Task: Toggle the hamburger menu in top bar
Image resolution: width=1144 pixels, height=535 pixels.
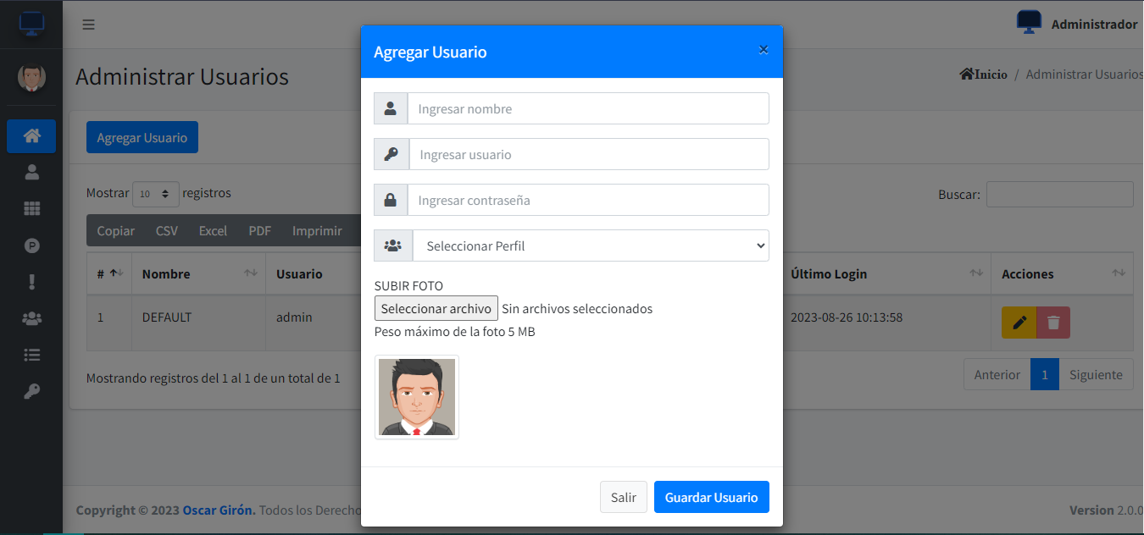Action: [x=88, y=25]
